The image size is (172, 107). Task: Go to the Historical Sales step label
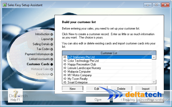(40, 69)
